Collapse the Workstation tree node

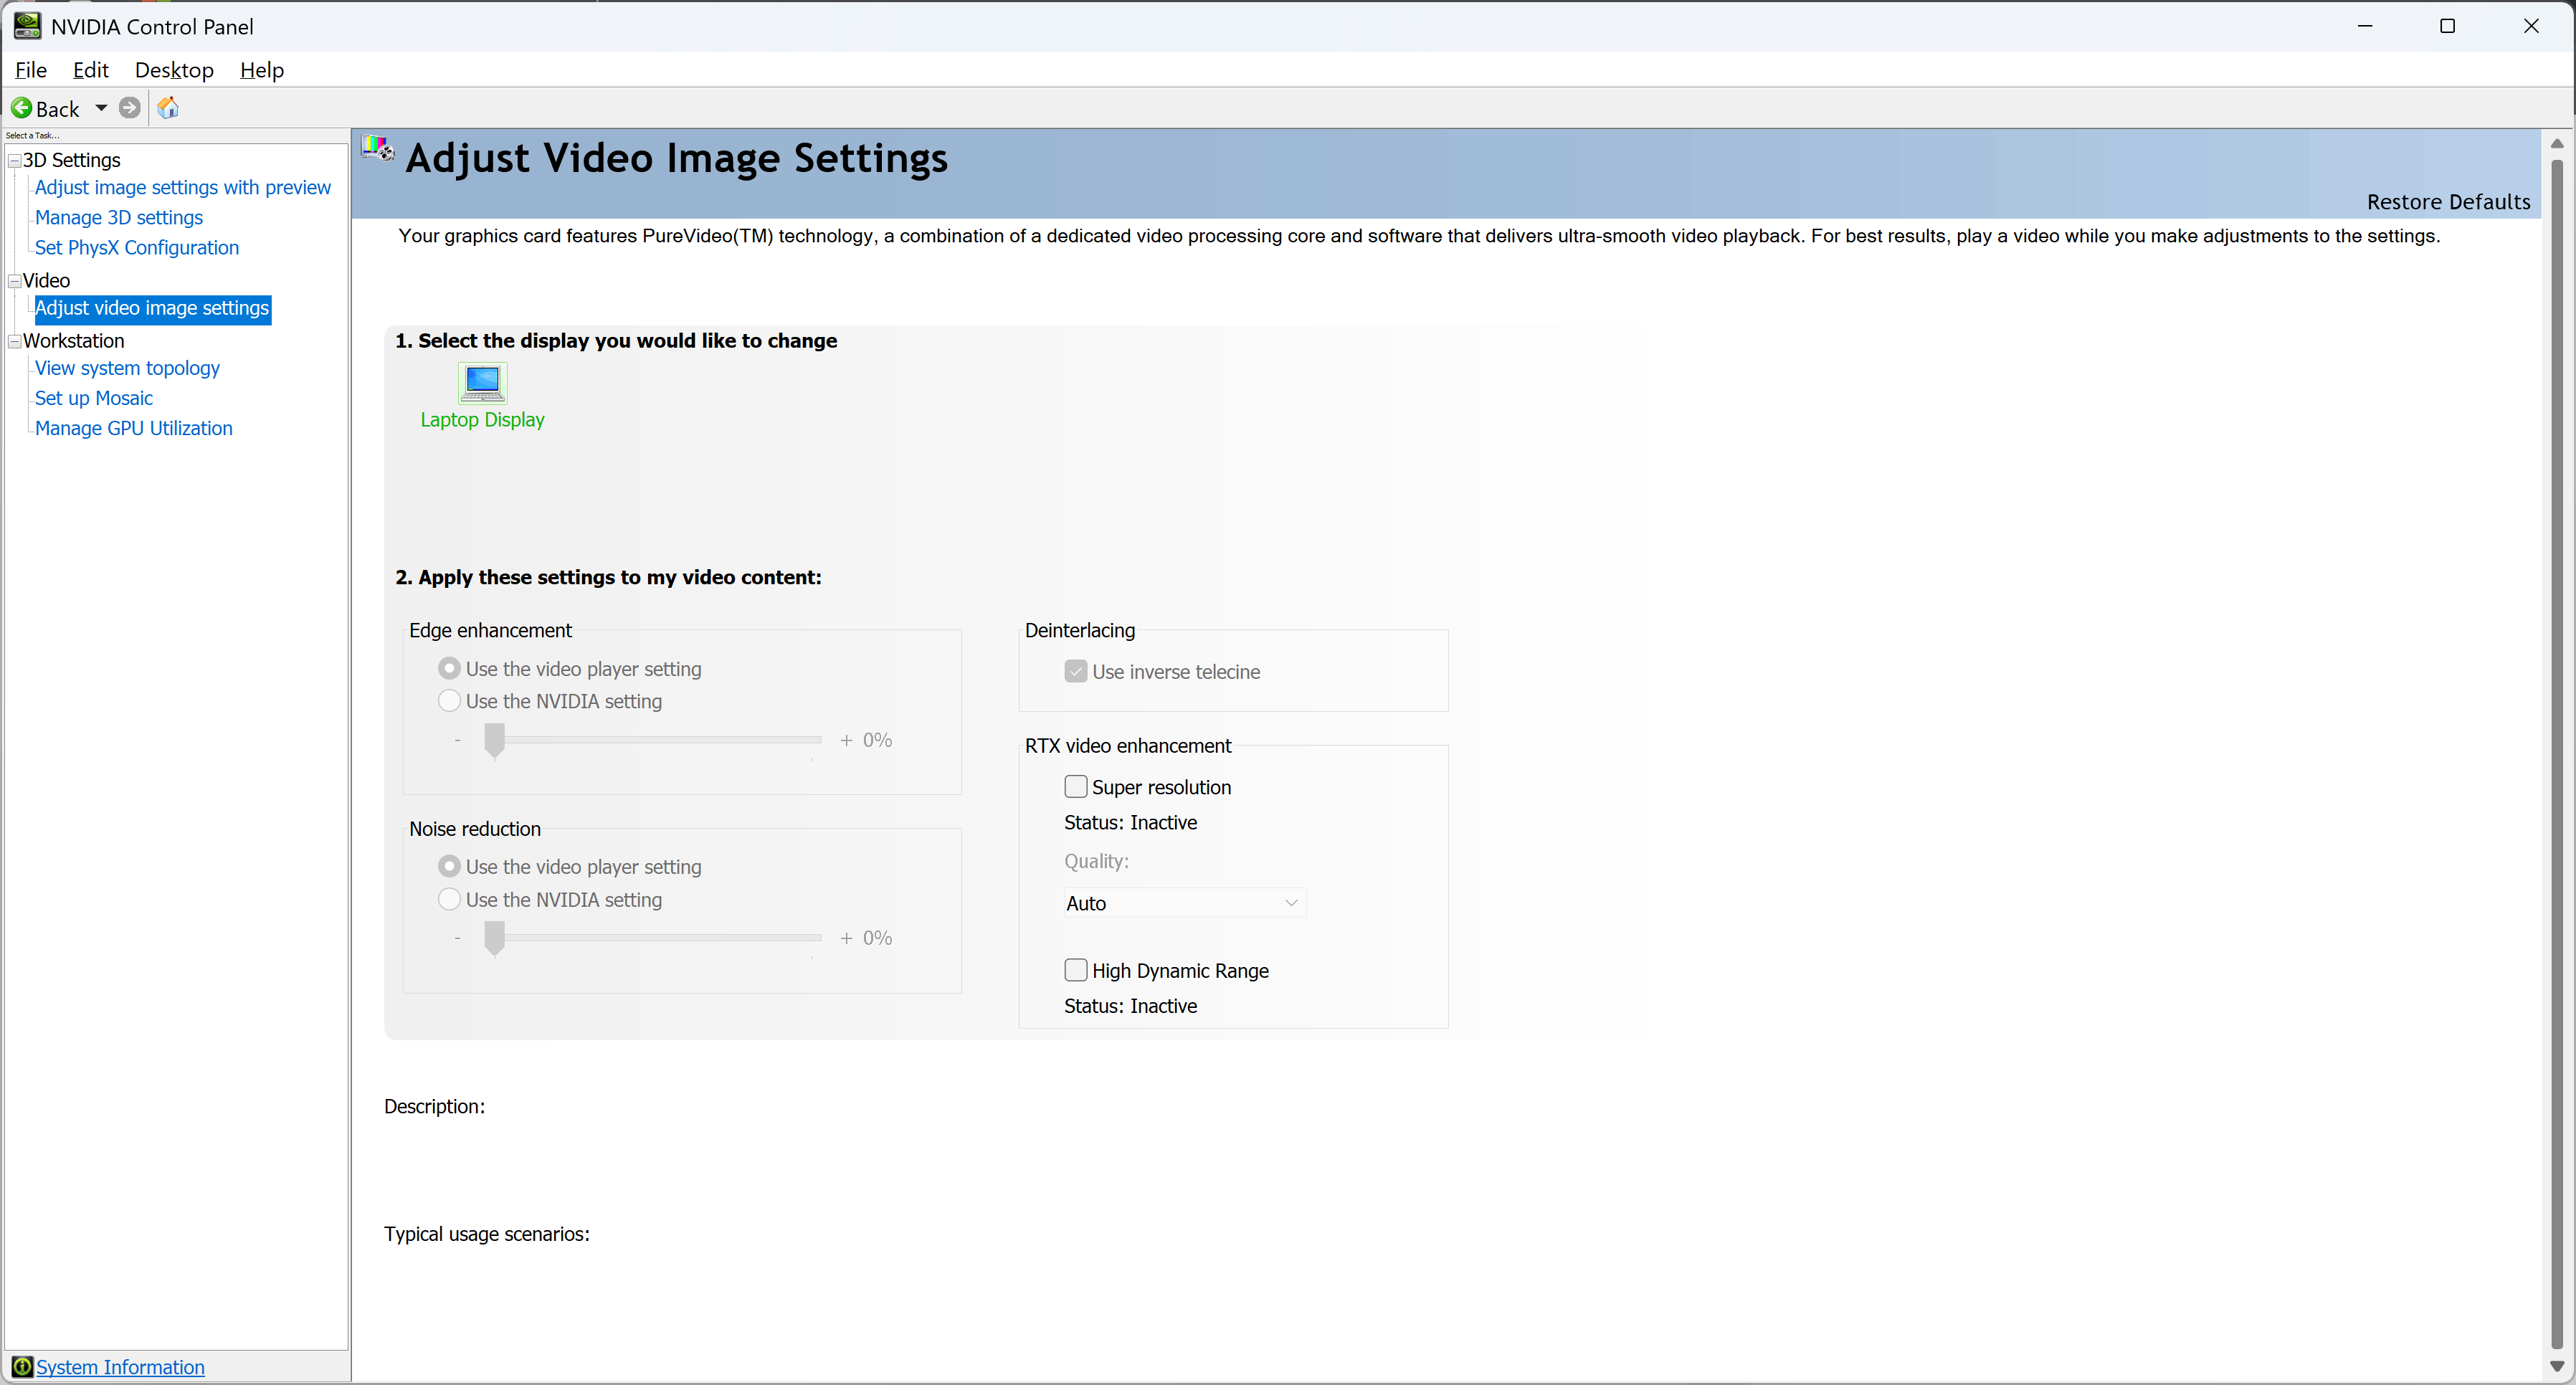point(14,341)
